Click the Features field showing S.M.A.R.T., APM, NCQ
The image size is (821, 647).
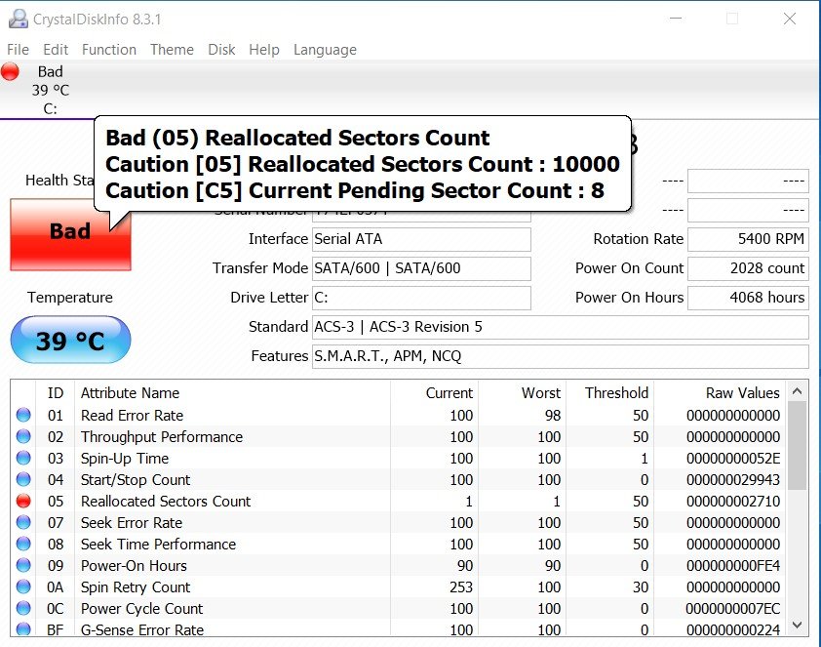pos(559,356)
